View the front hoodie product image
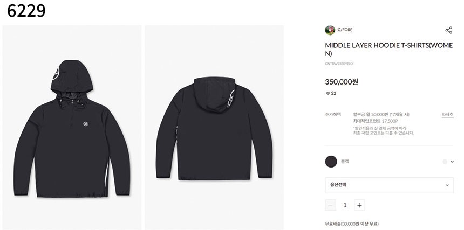This screenshot has width=464, height=230. (x=72, y=127)
